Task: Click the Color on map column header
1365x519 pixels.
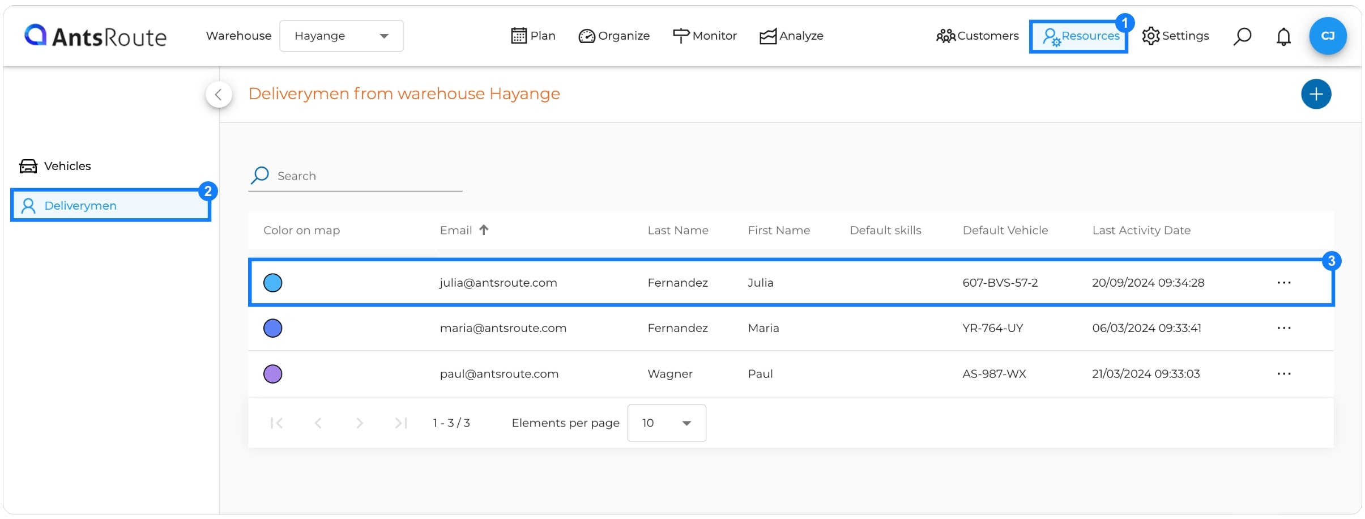Action: click(x=301, y=230)
